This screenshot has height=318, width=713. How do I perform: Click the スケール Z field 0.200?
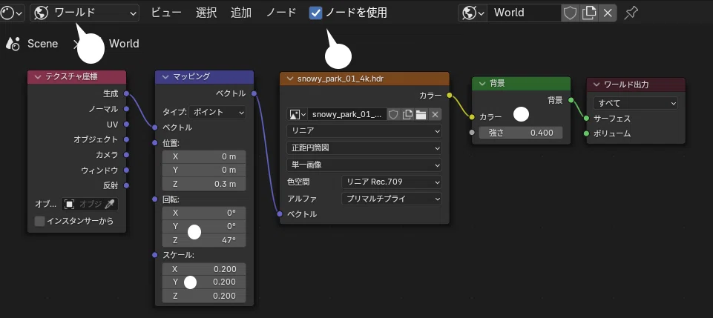coord(204,297)
